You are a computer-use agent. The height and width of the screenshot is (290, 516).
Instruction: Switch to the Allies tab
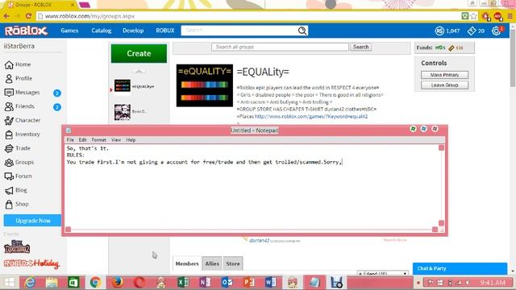pos(212,263)
